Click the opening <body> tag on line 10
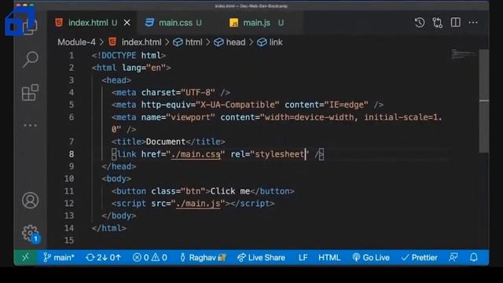This screenshot has width=503, height=283. 116,178
